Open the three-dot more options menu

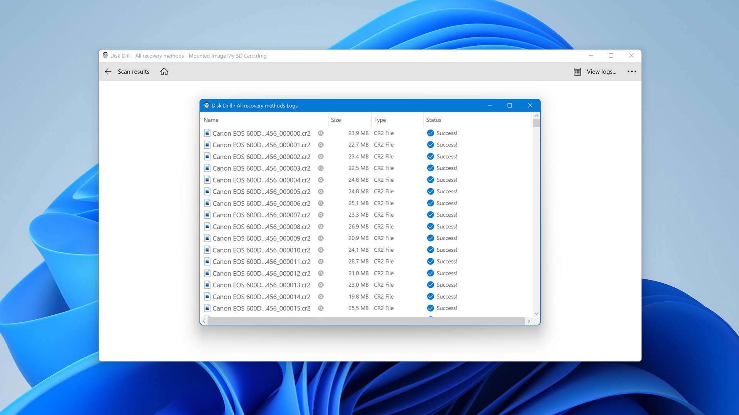(632, 71)
